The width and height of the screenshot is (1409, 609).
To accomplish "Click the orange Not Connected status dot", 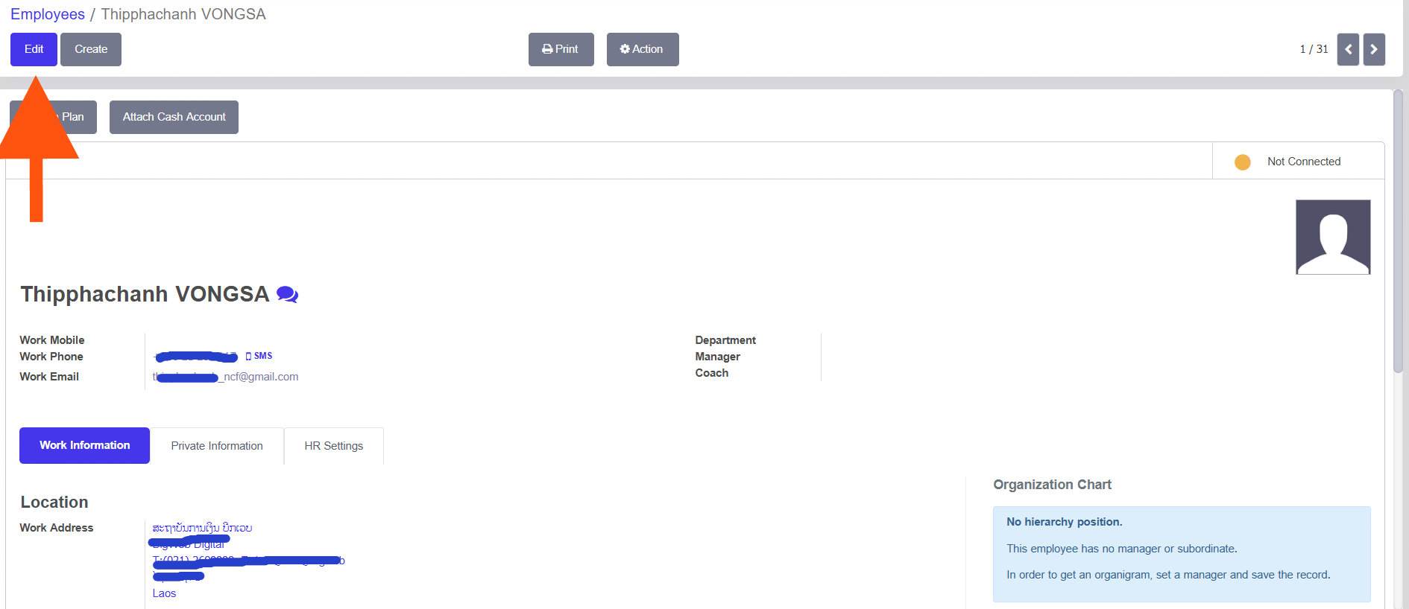I will point(1242,162).
